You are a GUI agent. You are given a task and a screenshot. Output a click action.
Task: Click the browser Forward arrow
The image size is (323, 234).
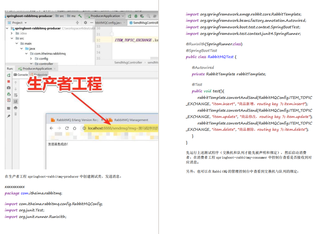click(59, 128)
